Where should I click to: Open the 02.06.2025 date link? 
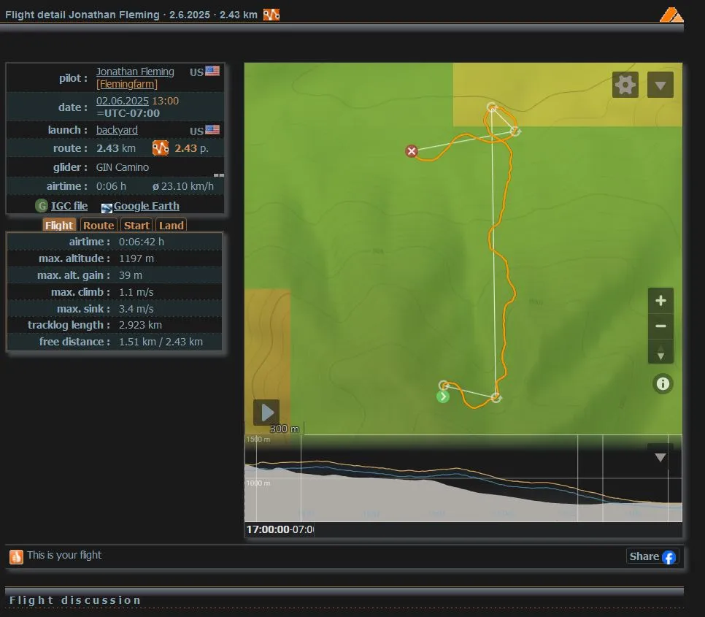click(123, 101)
